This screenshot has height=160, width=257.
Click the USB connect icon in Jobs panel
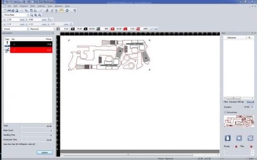click(228, 138)
